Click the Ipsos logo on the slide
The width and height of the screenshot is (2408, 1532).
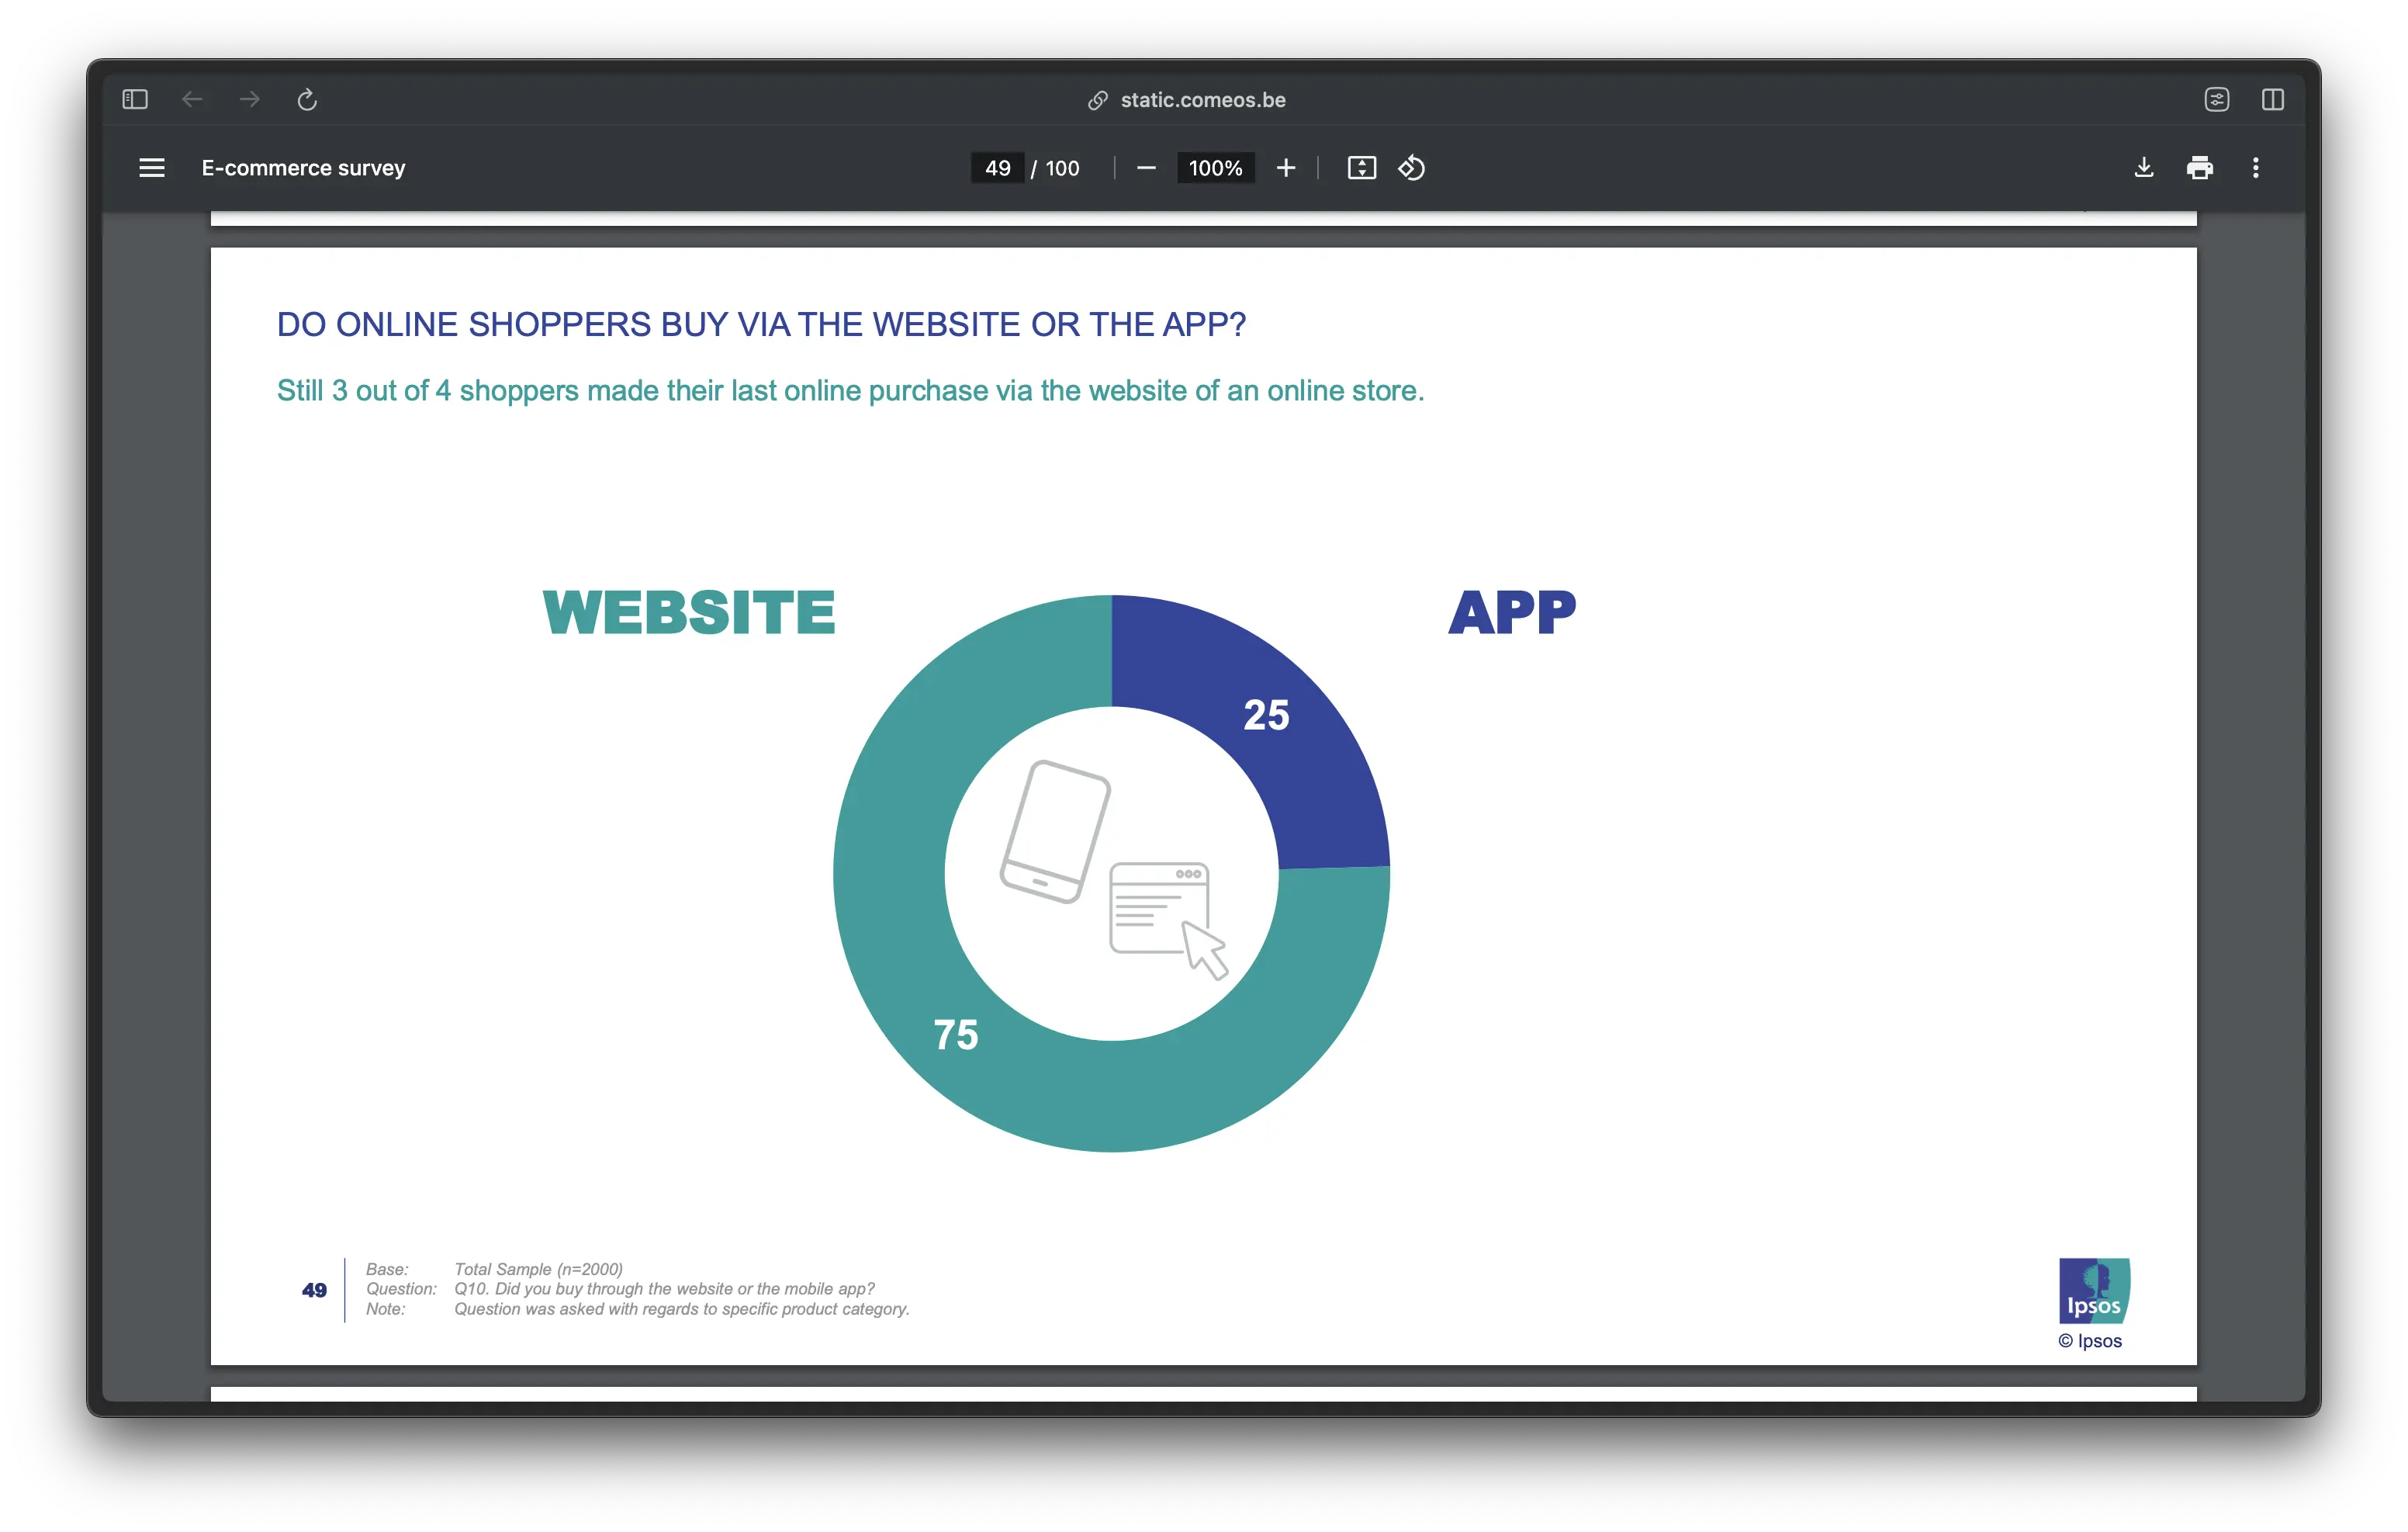pos(2093,1291)
